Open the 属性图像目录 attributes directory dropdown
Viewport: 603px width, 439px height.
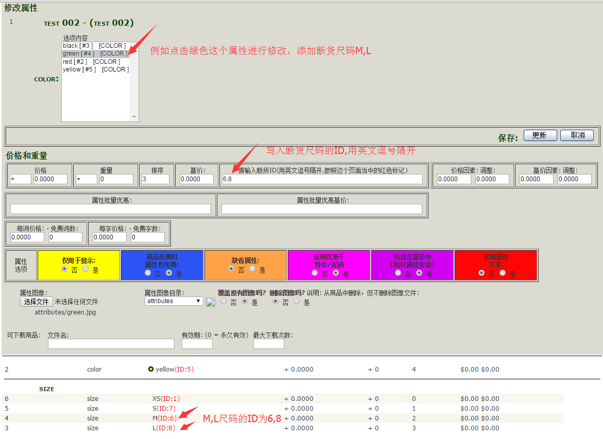click(174, 301)
